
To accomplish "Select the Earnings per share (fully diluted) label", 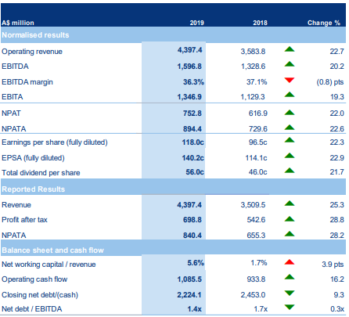I will pyautogui.click(x=55, y=142).
